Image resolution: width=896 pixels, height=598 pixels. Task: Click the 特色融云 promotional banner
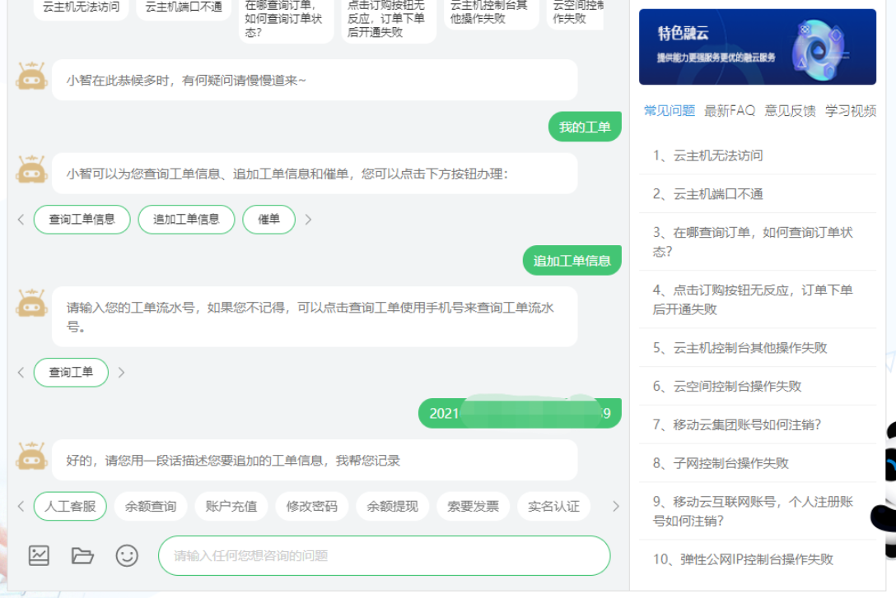[757, 47]
